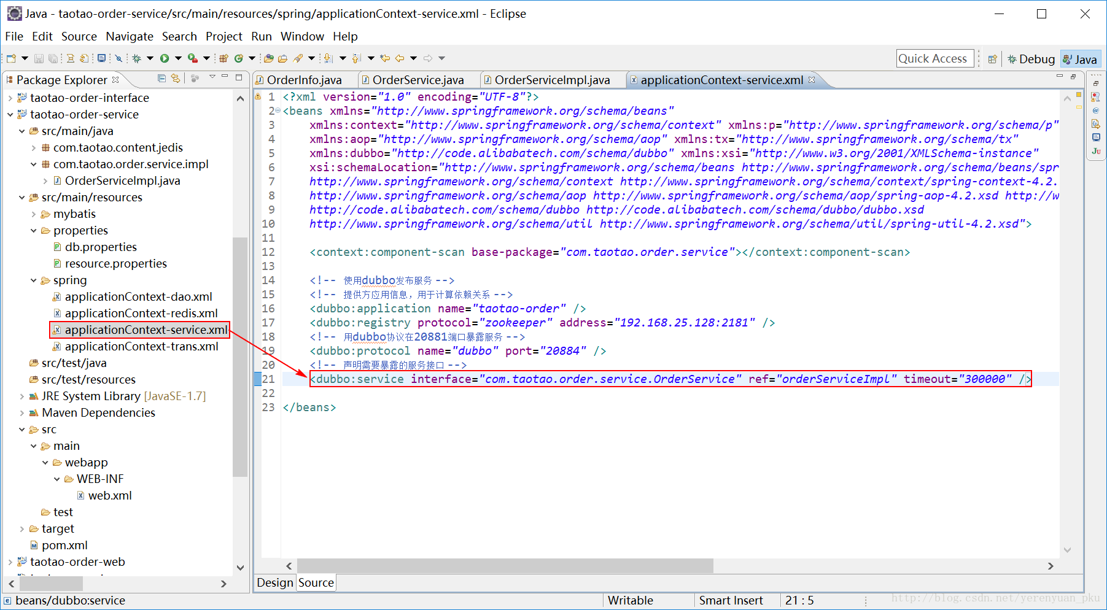
Task: Click the Save toolbar icon
Action: point(39,58)
